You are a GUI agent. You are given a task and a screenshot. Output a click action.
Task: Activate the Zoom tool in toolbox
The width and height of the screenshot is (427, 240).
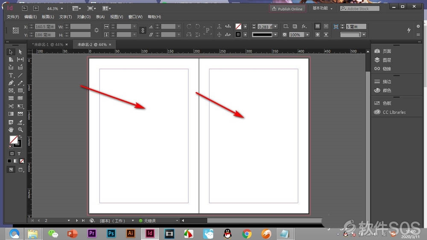20,130
